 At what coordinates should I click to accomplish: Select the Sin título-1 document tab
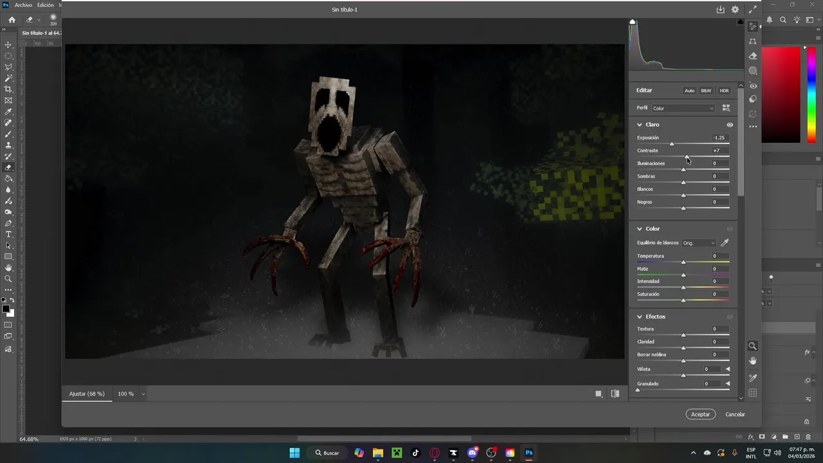41,33
